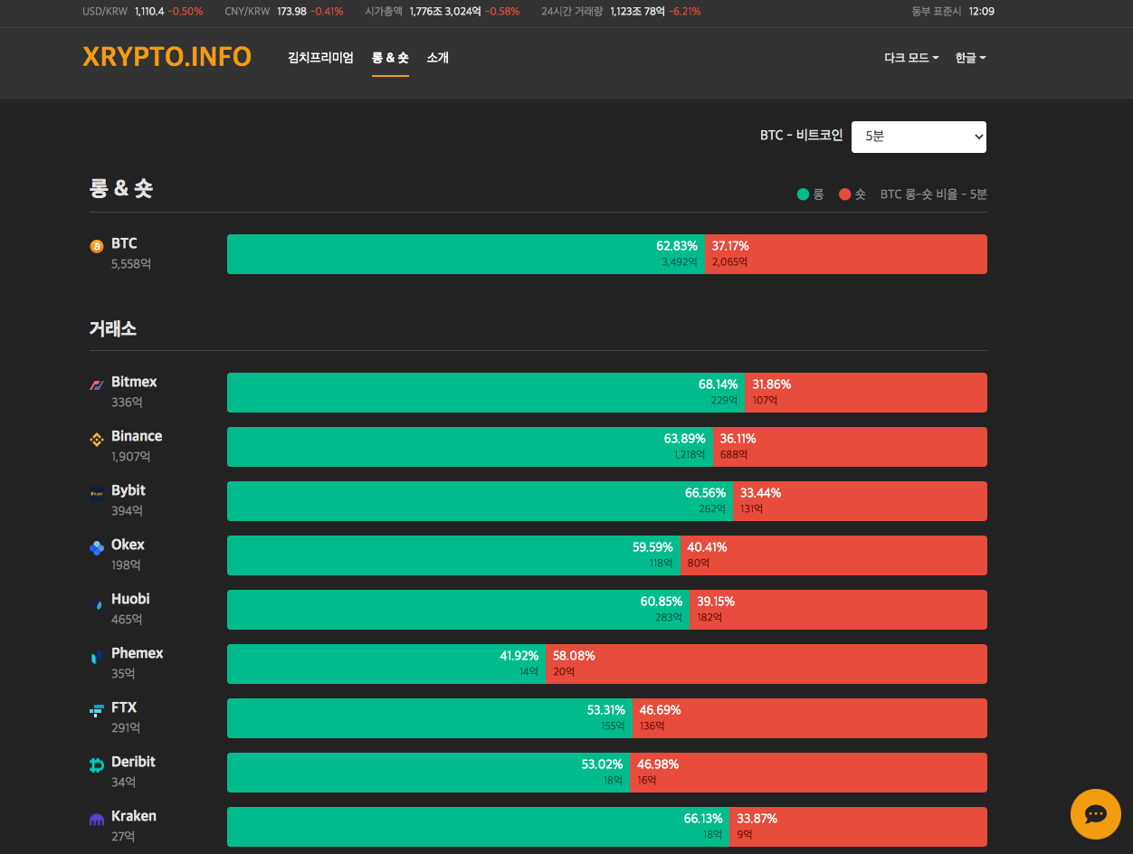Open the 소개 menu item
This screenshot has height=854, width=1133.
pos(438,58)
